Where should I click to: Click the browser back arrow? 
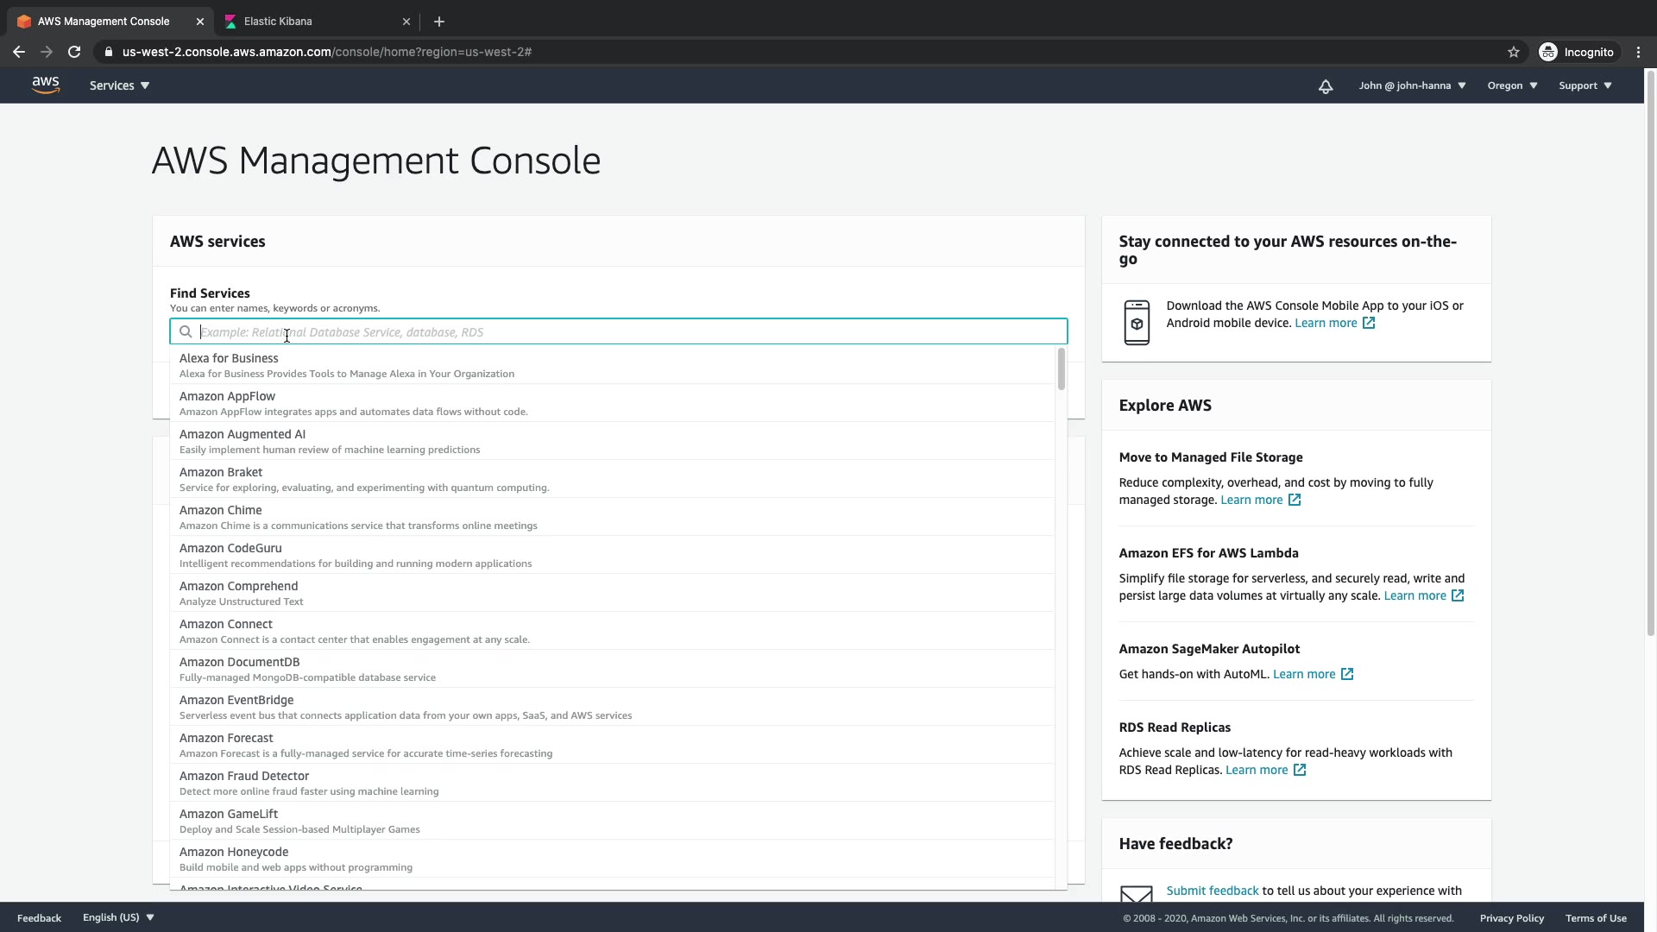pyautogui.click(x=19, y=52)
